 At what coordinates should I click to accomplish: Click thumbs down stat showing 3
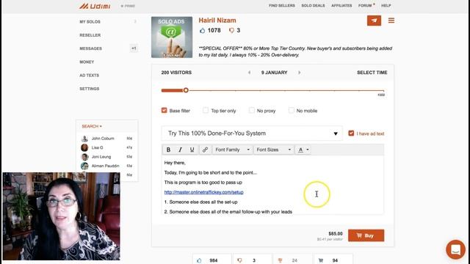[253, 260]
